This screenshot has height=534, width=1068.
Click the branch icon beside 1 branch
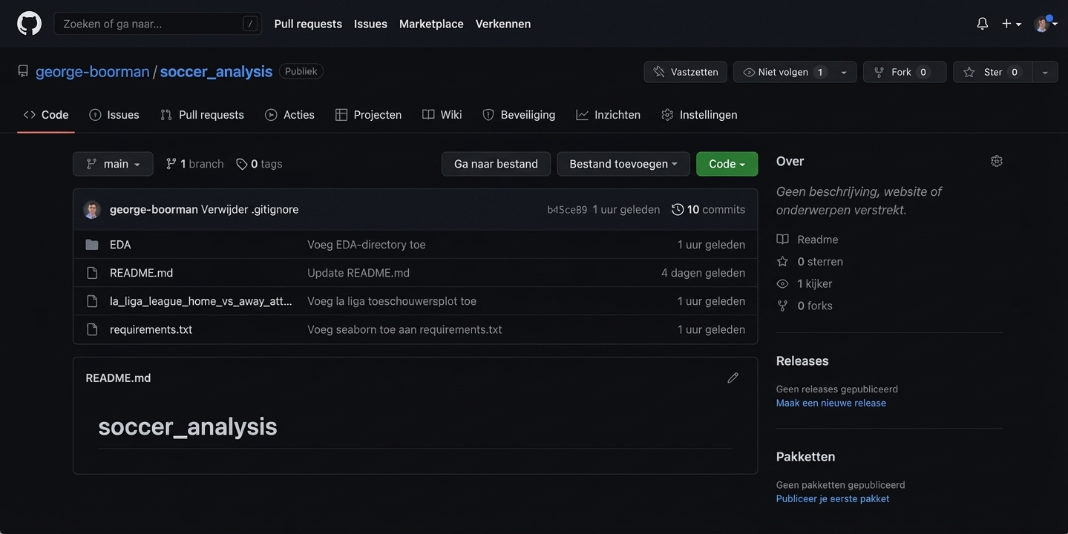(171, 164)
